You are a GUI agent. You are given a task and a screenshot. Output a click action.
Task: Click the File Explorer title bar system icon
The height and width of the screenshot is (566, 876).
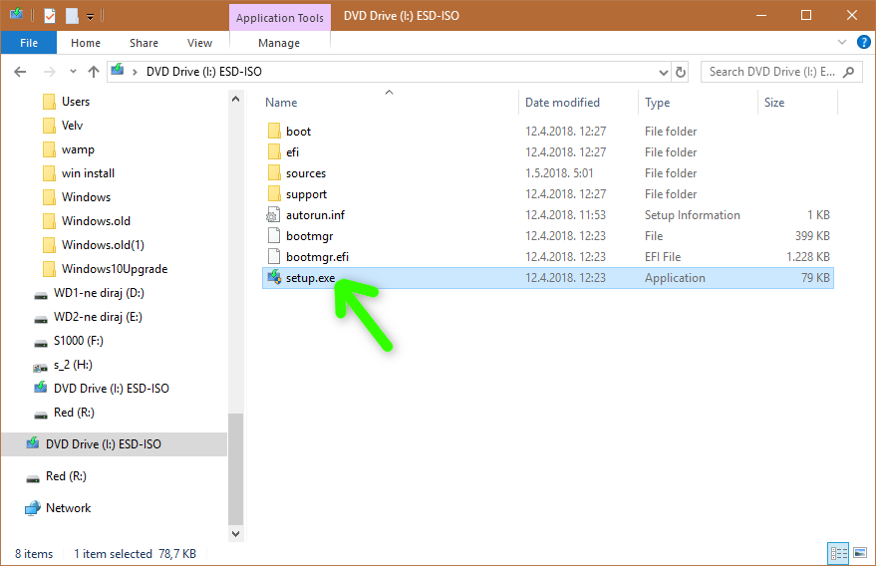(16, 15)
